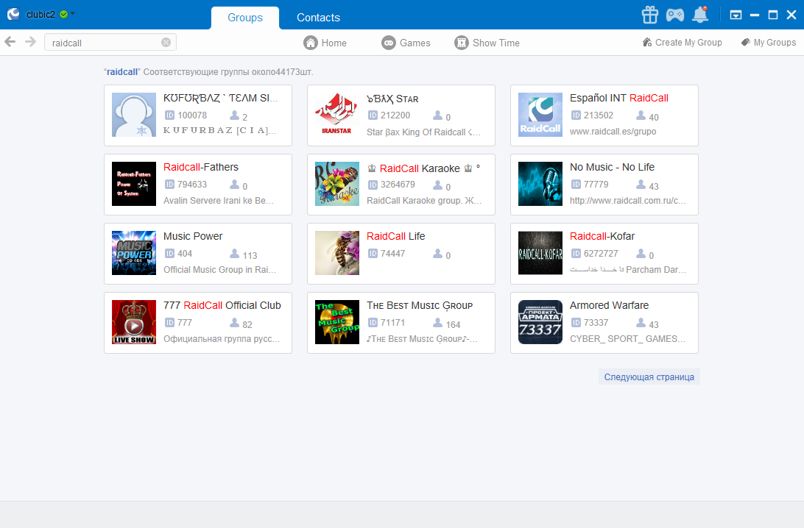
Task: Clear the search field text
Action: [166, 43]
